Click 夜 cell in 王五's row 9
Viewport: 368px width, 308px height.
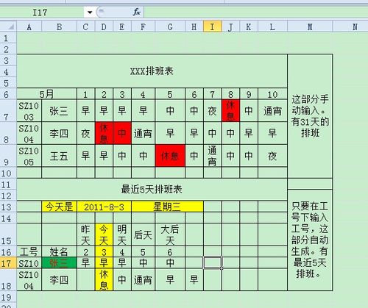tap(272, 156)
